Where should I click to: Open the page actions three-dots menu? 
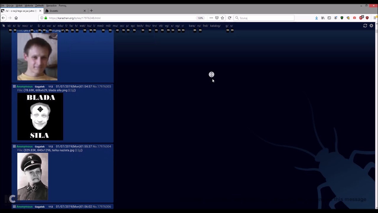(211, 18)
